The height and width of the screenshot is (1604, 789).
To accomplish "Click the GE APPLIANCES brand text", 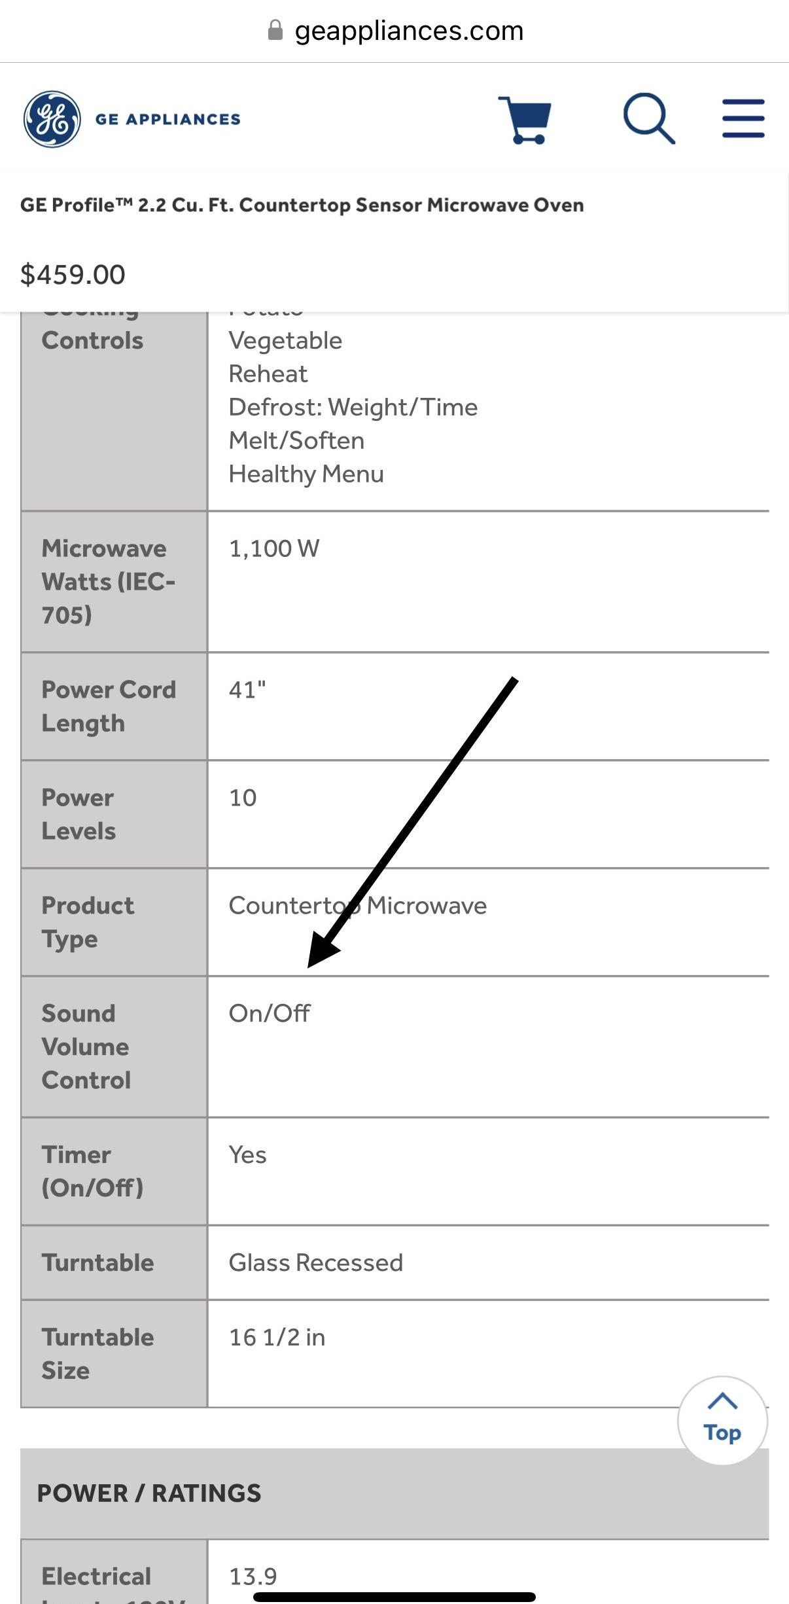I will 168,119.
